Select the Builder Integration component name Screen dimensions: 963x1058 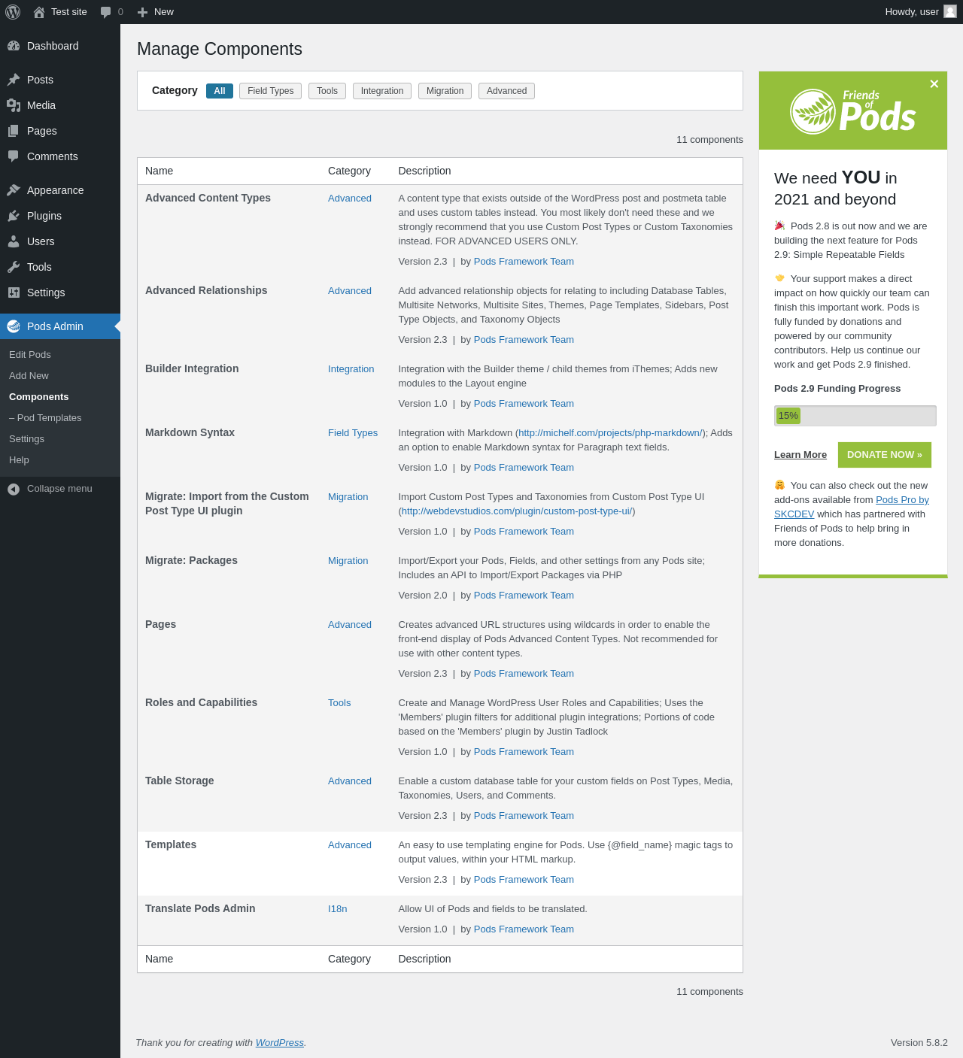(192, 368)
